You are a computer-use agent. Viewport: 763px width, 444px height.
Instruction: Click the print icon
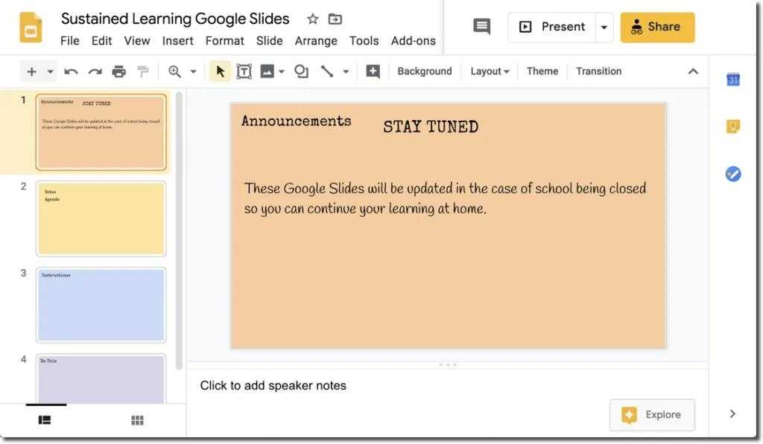[118, 72]
